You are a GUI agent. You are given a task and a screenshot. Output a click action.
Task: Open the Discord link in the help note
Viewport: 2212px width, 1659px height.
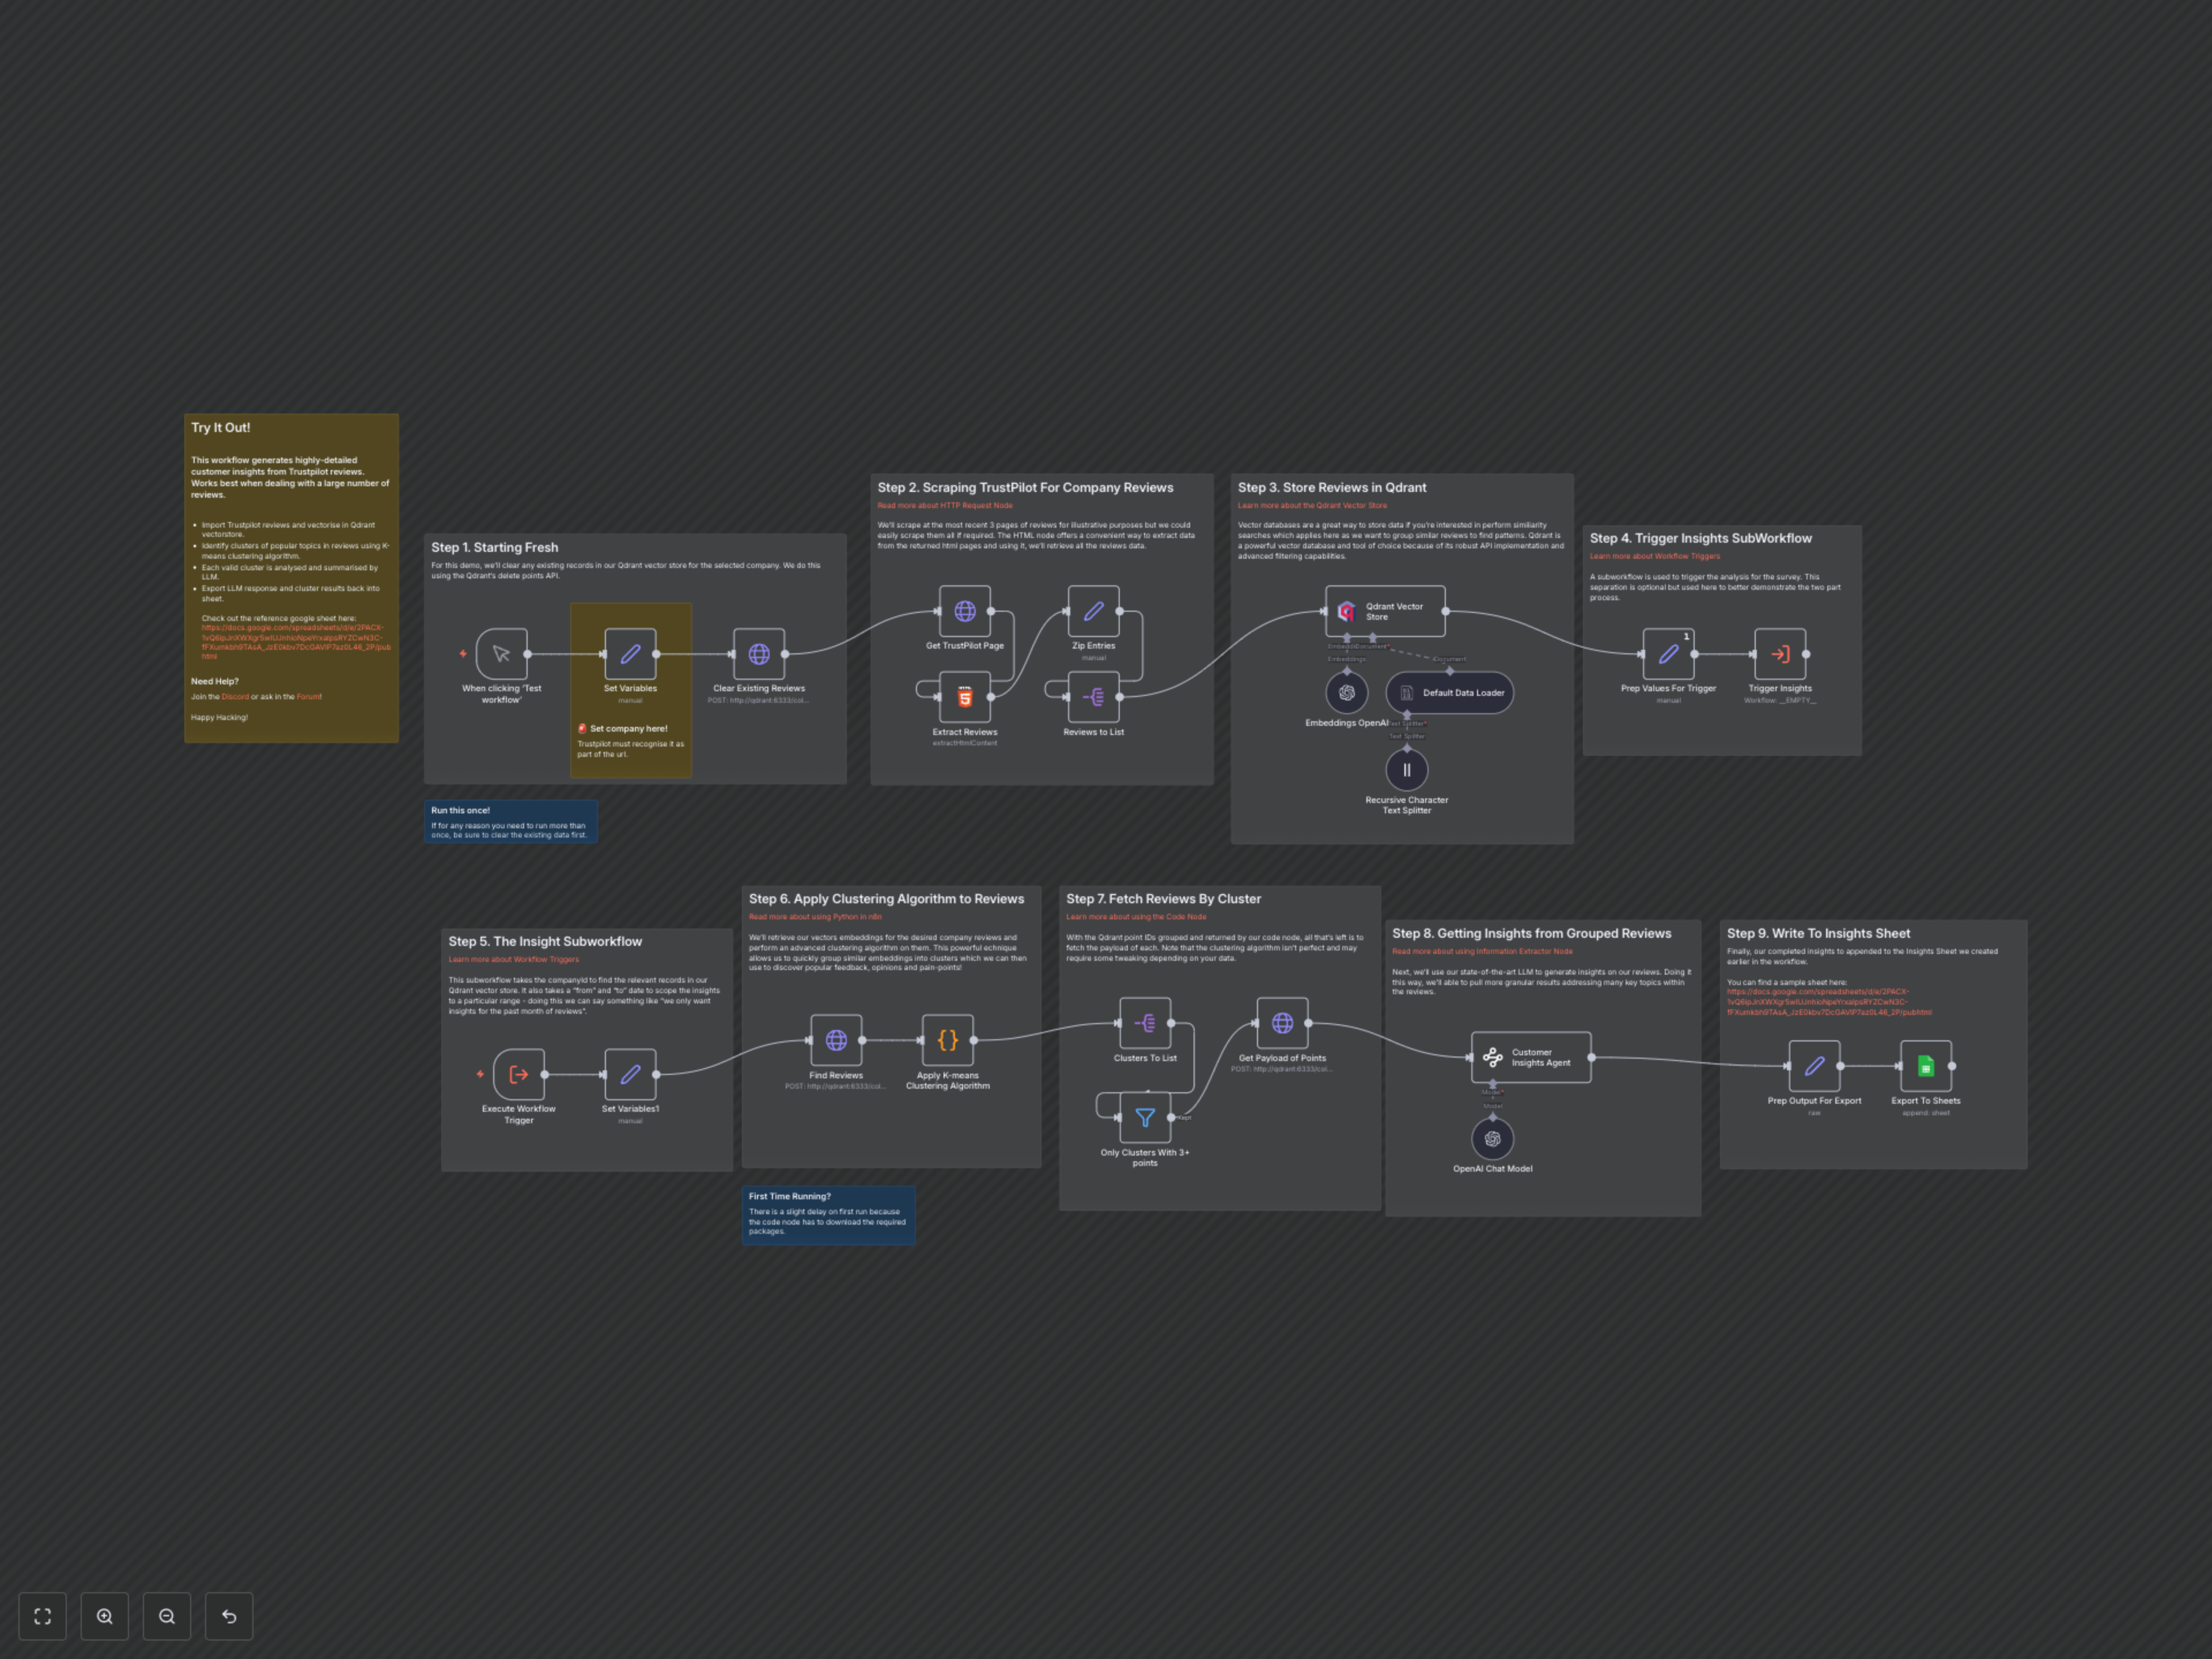pos(236,696)
